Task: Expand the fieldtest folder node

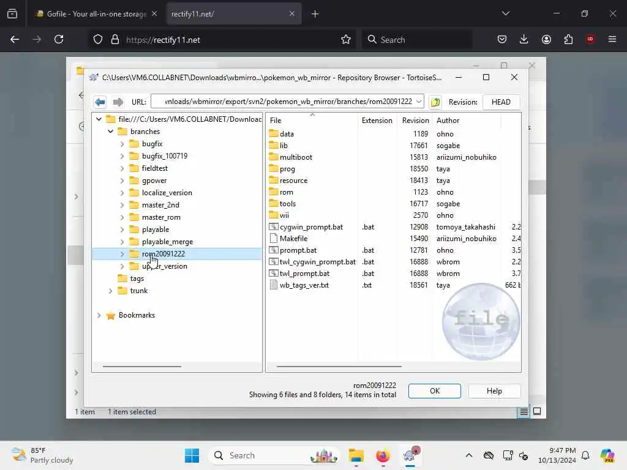Action: [x=122, y=168]
